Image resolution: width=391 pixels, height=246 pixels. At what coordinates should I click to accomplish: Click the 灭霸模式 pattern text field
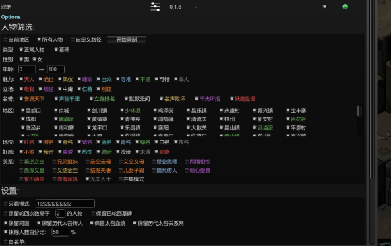[x=65, y=204]
